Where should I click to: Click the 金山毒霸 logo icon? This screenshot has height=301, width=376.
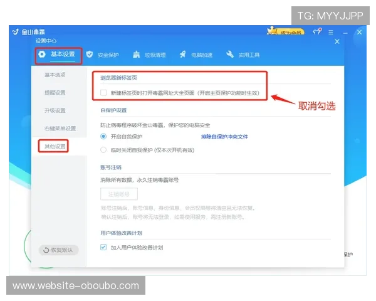tap(16, 31)
